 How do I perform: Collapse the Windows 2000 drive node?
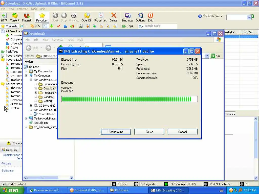tap(31, 80)
